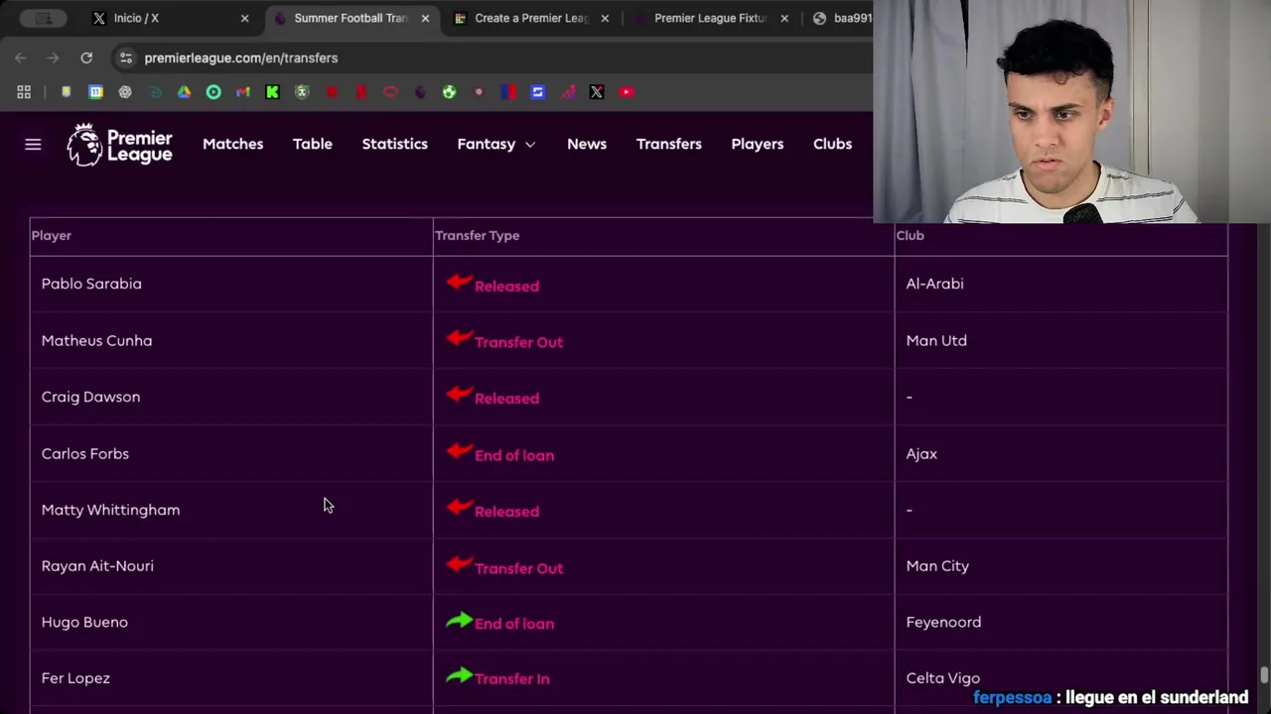The image size is (1271, 714).
Task: Open the ChatGPT bookmark icon
Action: click(125, 92)
